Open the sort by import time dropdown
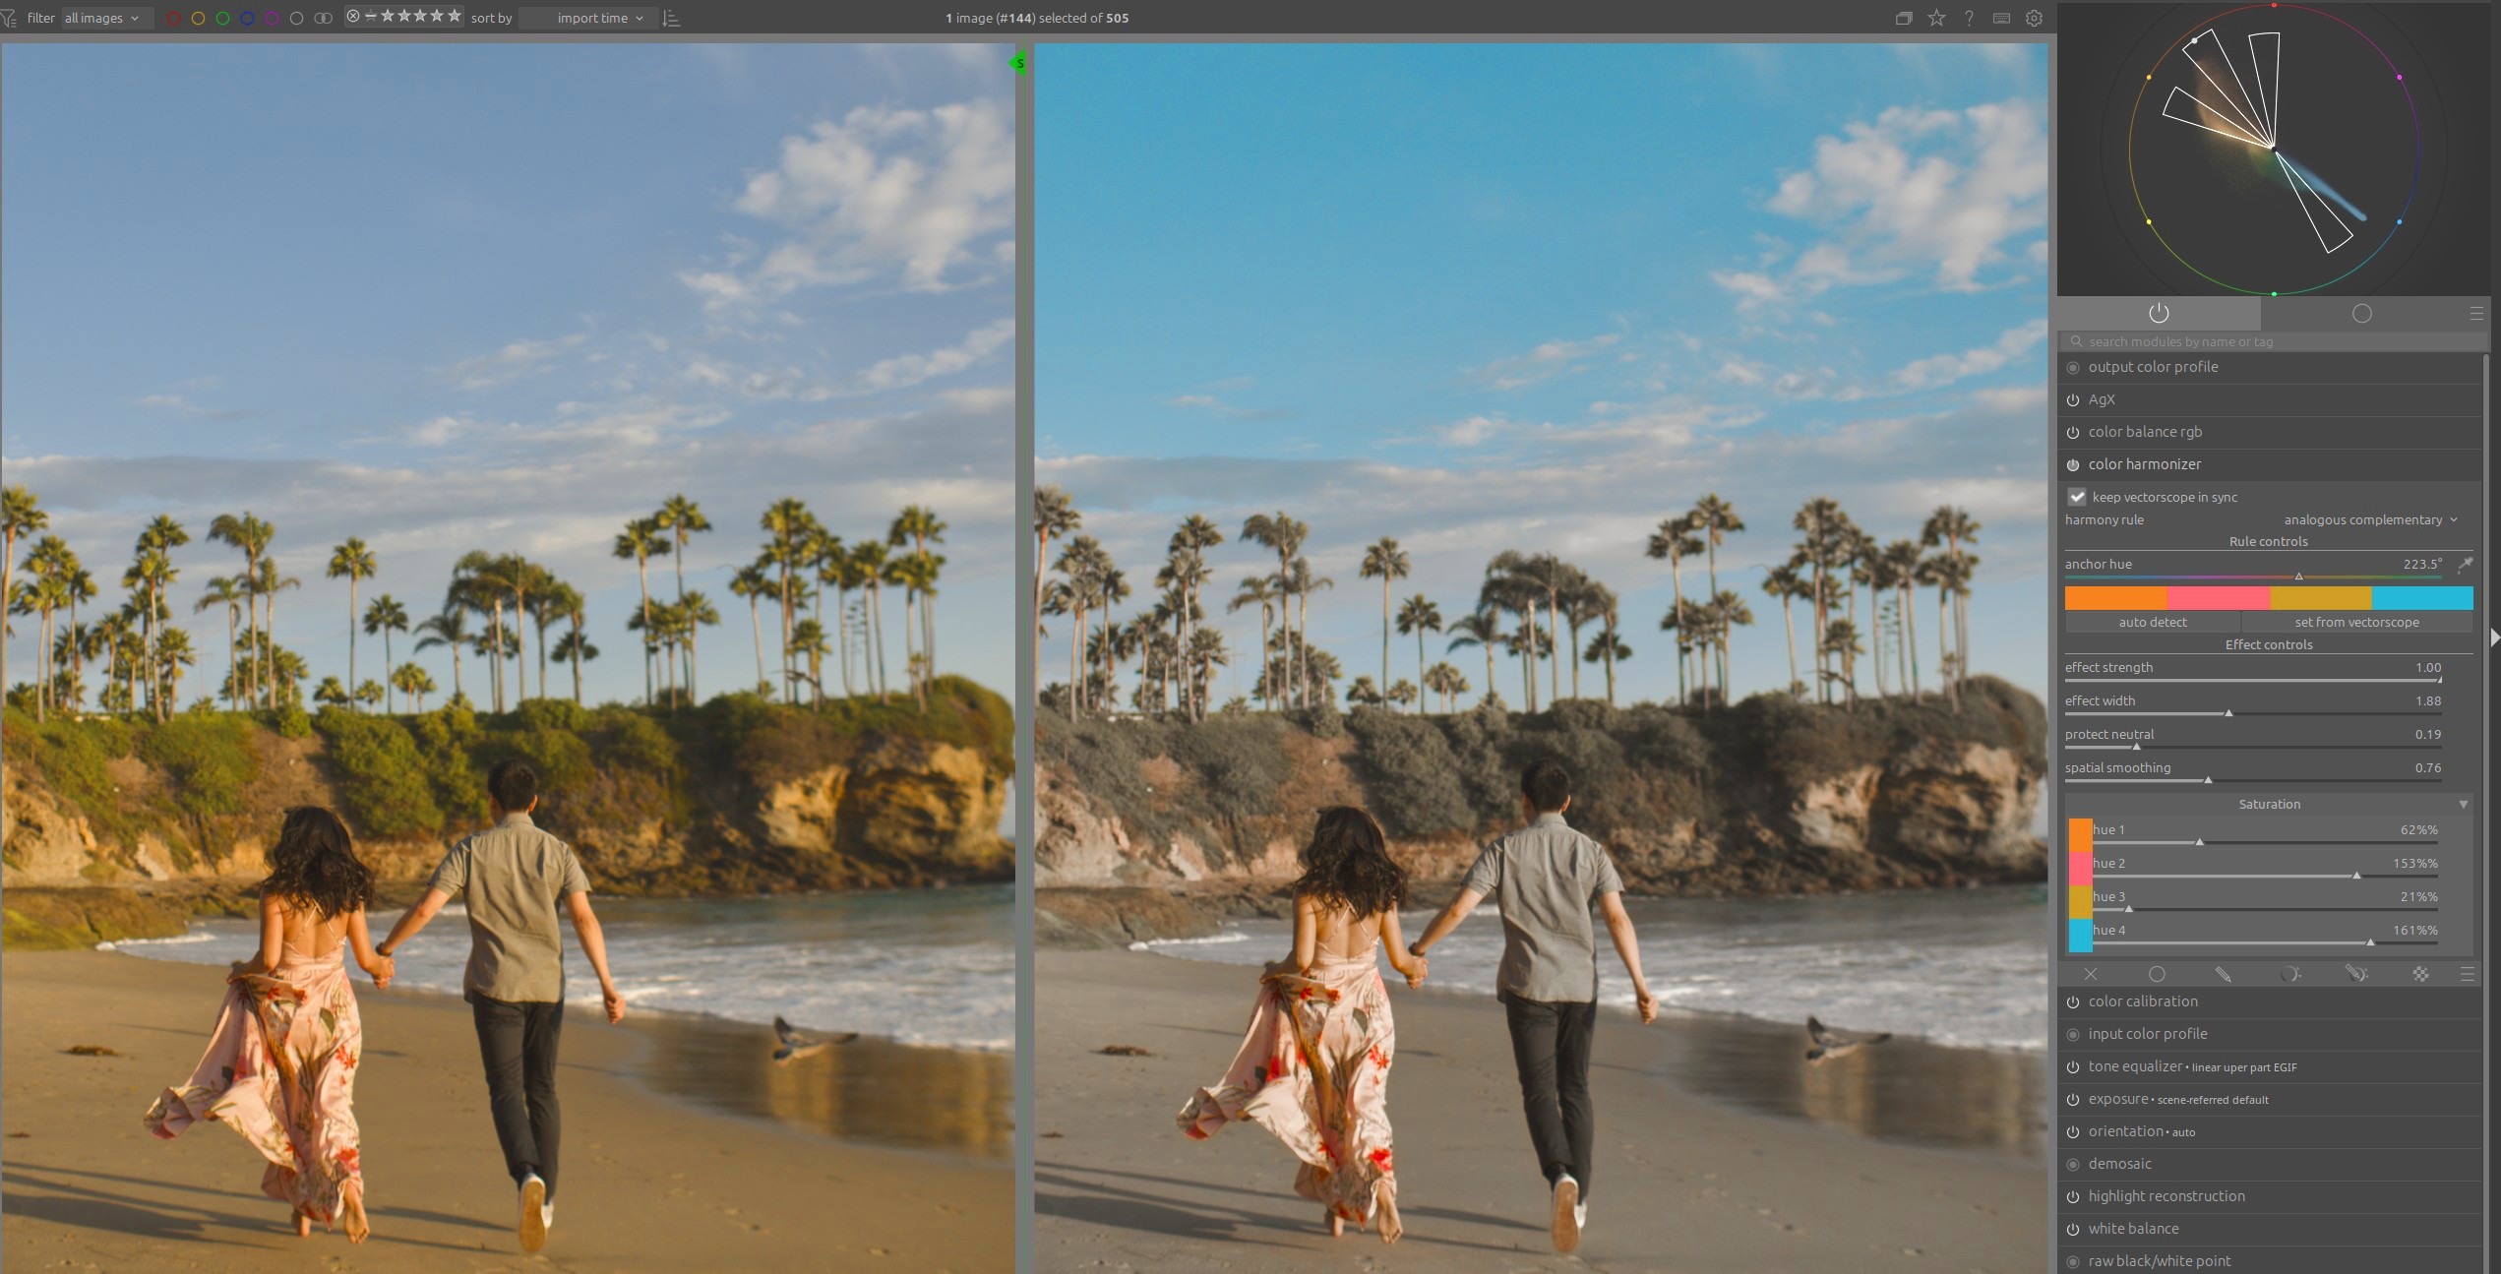 [590, 18]
